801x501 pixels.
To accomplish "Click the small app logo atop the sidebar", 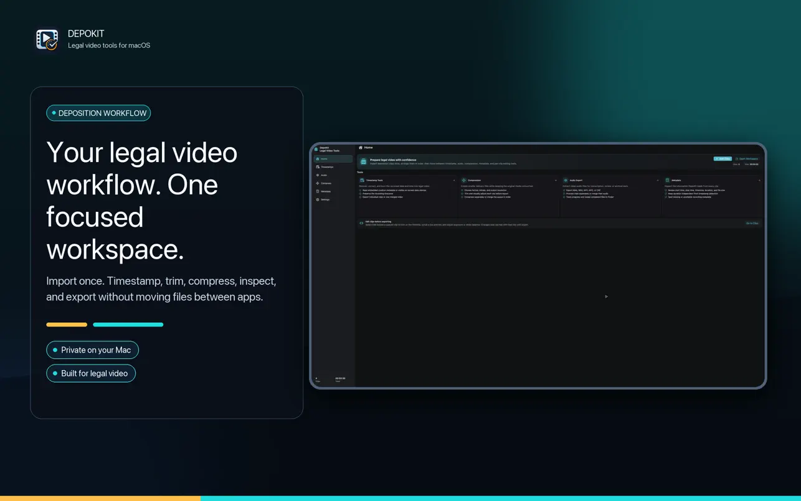I will point(316,150).
